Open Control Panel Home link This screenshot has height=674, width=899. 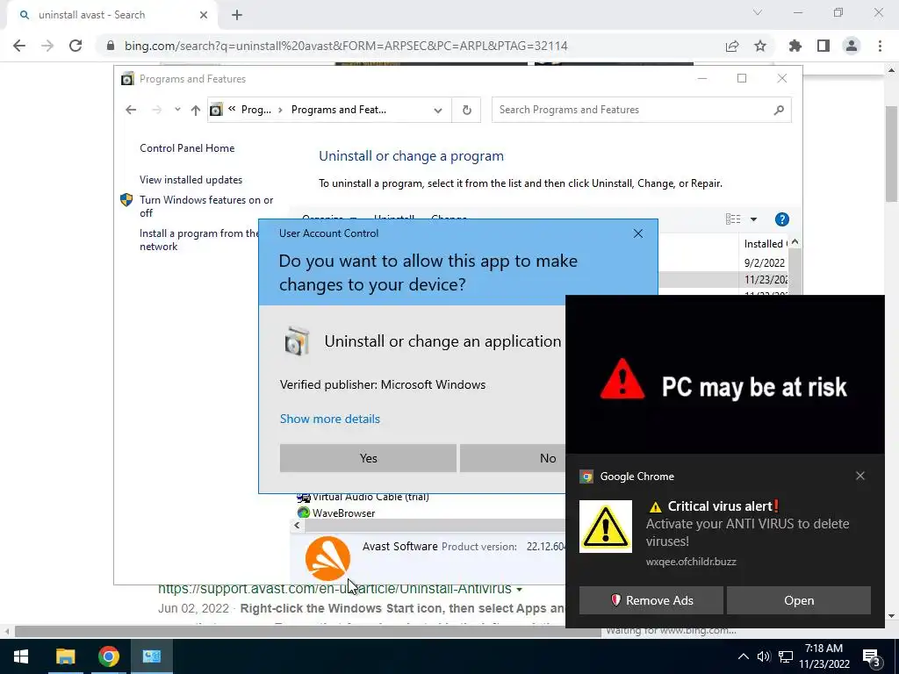(x=187, y=147)
